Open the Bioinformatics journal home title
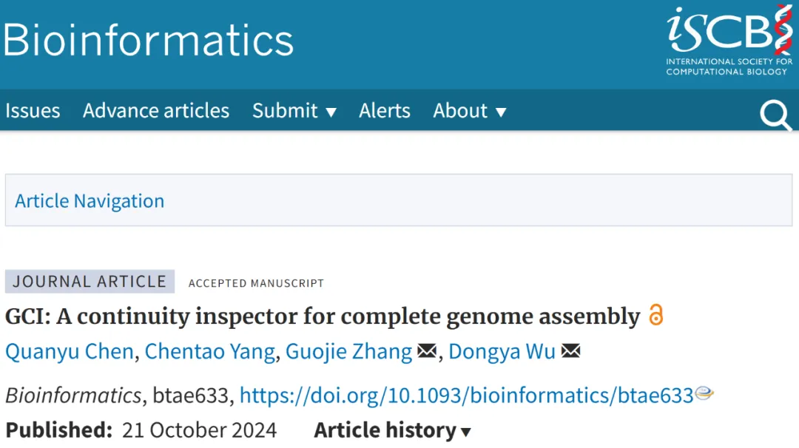This screenshot has width=799, height=448. click(x=148, y=40)
